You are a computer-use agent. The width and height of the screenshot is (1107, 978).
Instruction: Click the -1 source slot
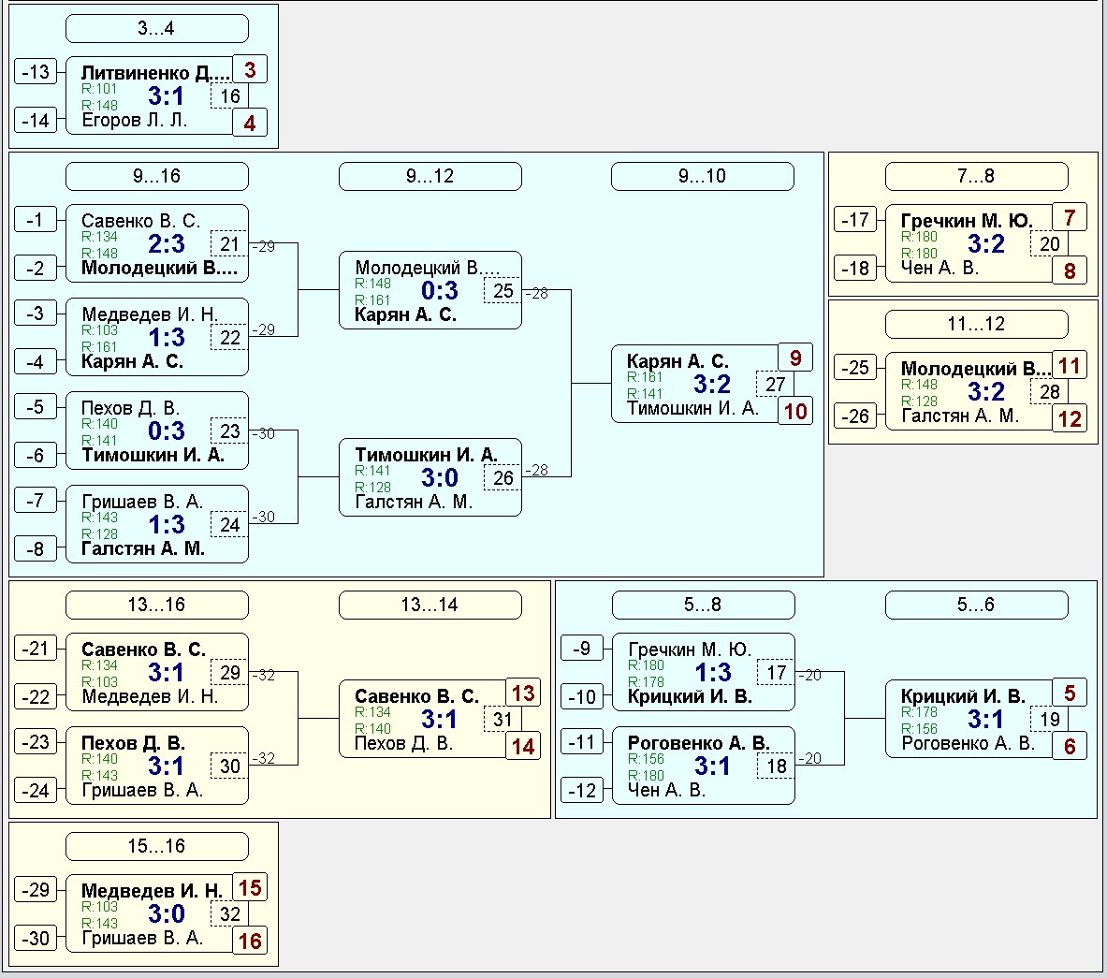[x=36, y=220]
